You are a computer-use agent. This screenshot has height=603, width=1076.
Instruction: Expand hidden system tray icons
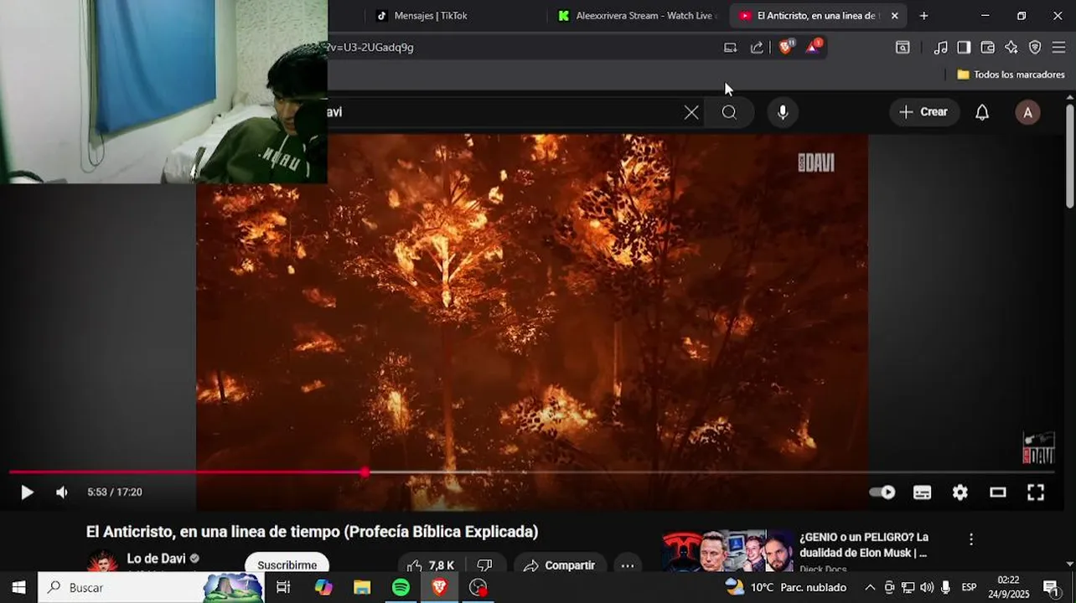tap(869, 587)
